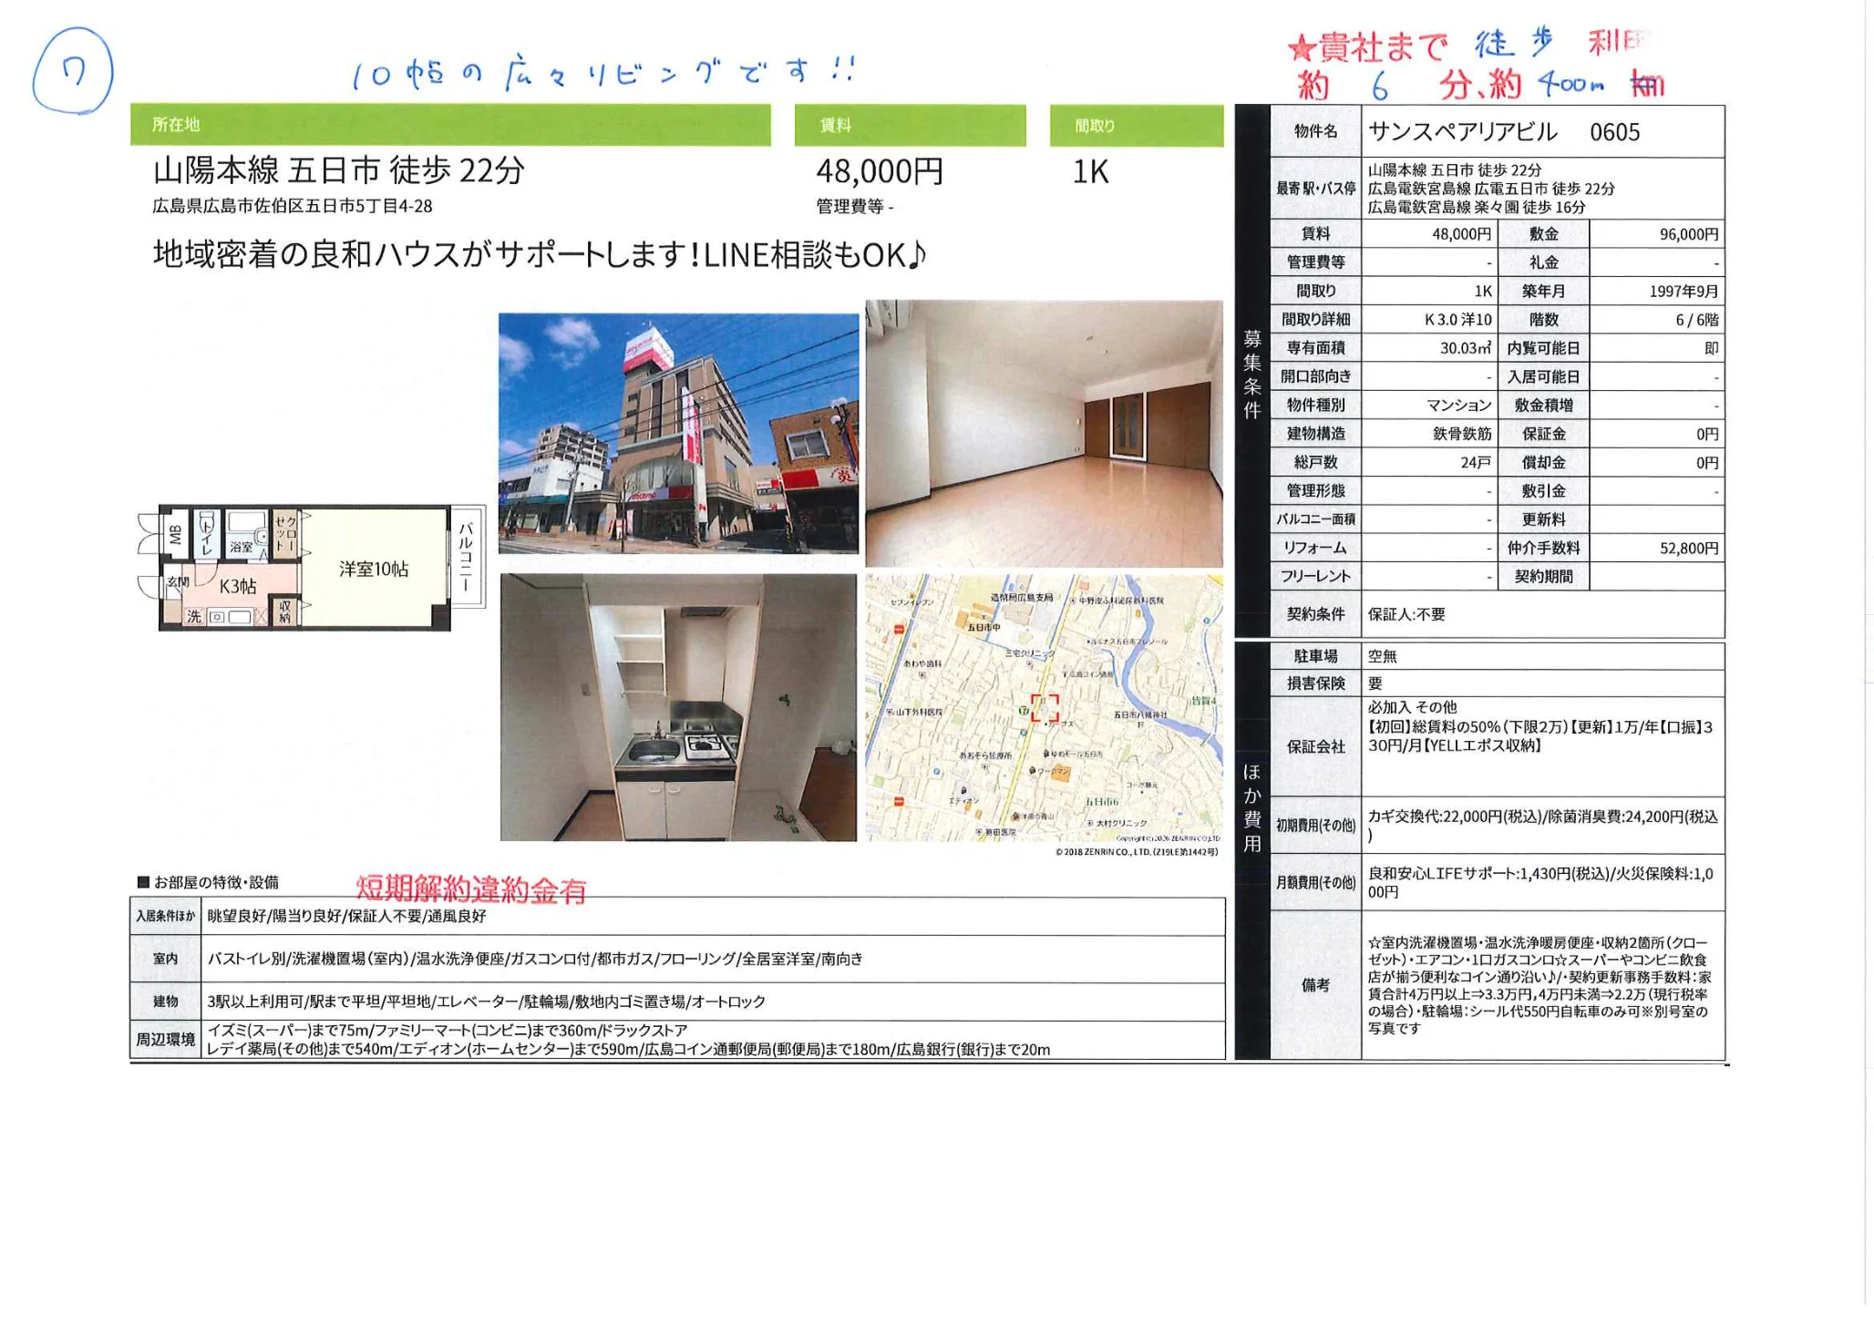This screenshot has height=1325, width=1874.
Task: Click the K3帖 kitchen area in floor plan
Action: 237,586
